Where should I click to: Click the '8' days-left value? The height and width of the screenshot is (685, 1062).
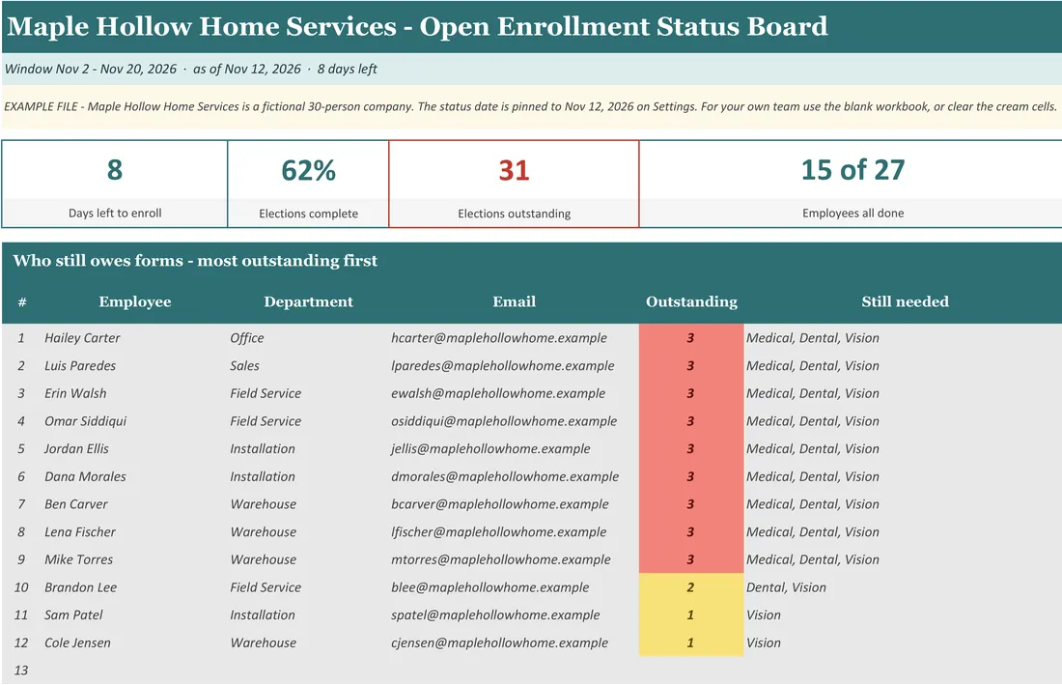pos(115,169)
